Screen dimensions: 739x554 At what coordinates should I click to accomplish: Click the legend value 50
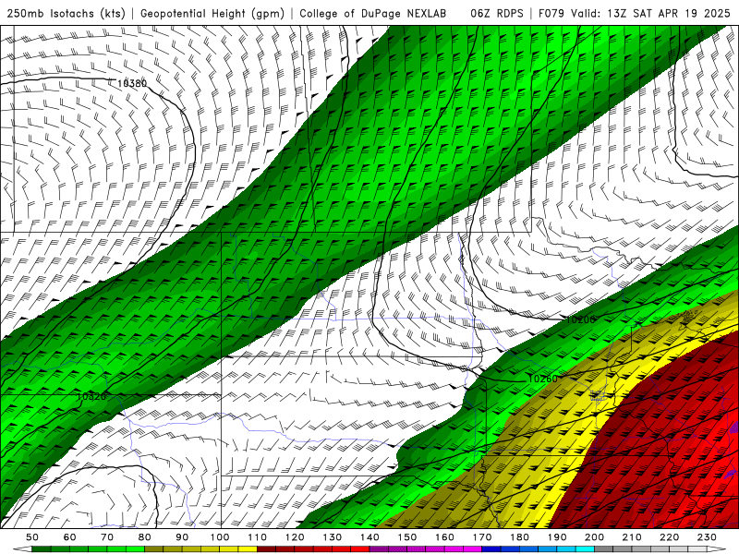(32, 537)
